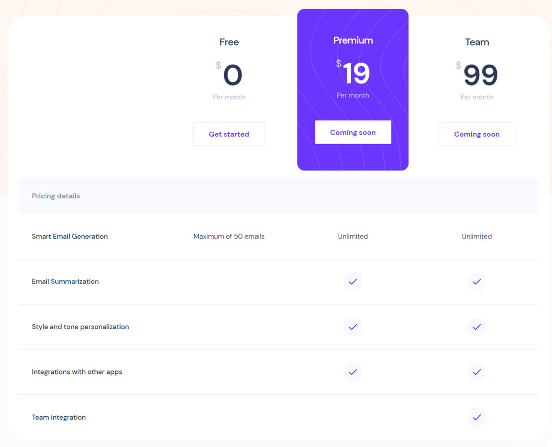Click Per month label in Premium card
The width and height of the screenshot is (552, 447).
click(353, 95)
